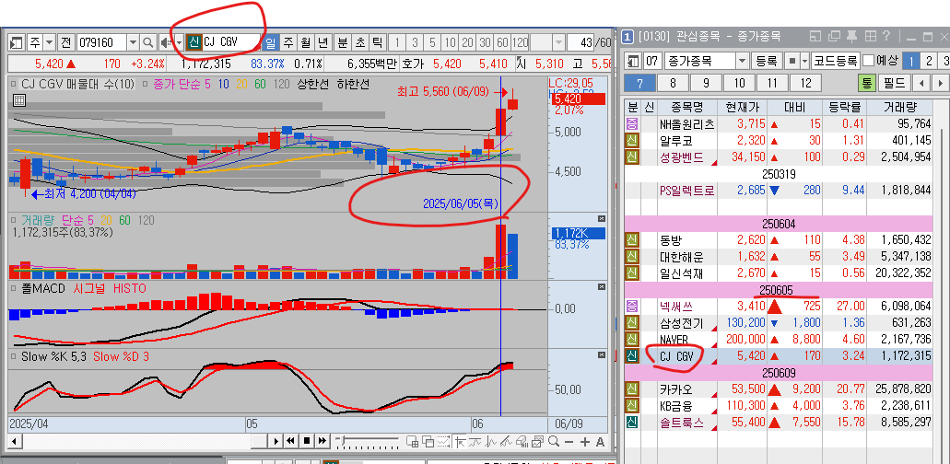Click the magnifier zoom icon in chart footer

(x=554, y=441)
